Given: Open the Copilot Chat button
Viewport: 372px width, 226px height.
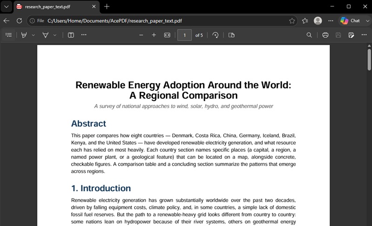Looking at the screenshot, I should click(350, 21).
